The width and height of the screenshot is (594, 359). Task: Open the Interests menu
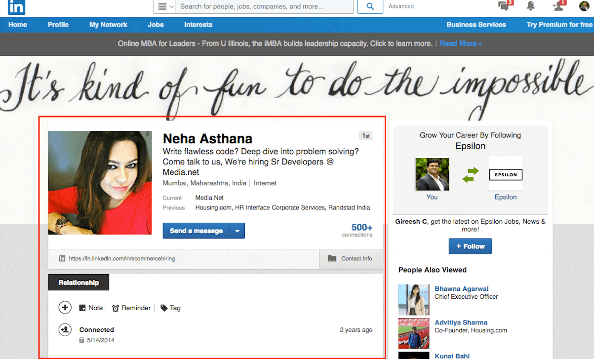(x=198, y=25)
